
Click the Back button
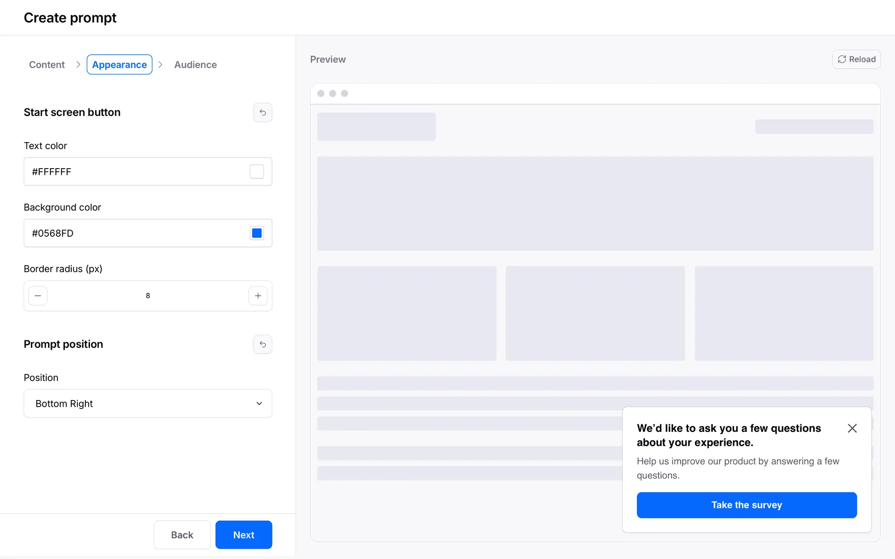182,535
